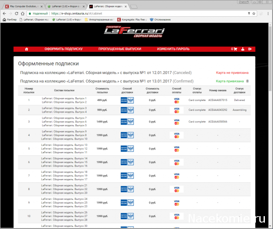The image size is (273, 229).
Task: Click 'Состав посылки' column header
Action: click(64, 90)
